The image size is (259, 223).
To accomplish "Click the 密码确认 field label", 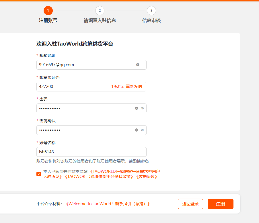I will [x=47, y=121].
